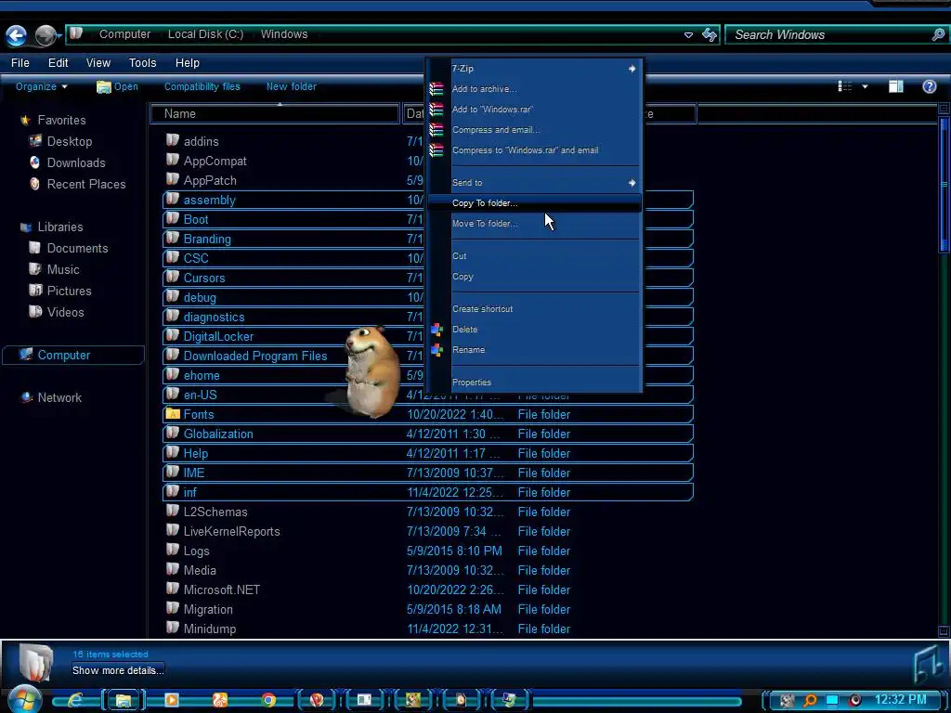Open the Edit menu

coord(59,63)
